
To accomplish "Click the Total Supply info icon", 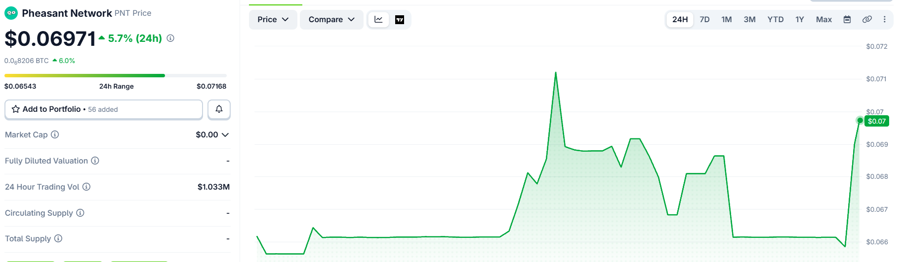I will coord(58,238).
